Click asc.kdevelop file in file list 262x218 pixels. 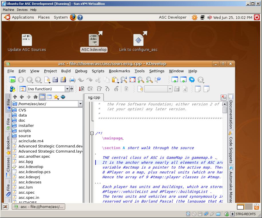coord(31,167)
